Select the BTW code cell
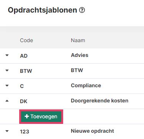144x139 pixels. tap(26, 71)
